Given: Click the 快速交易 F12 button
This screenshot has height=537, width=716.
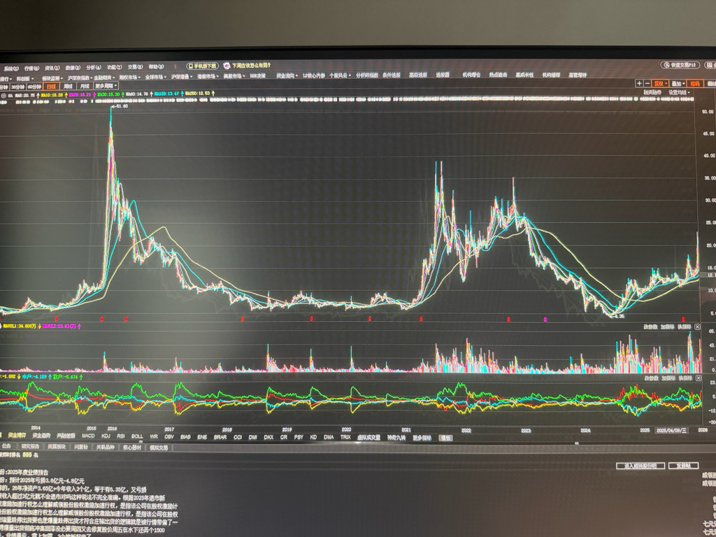Looking at the screenshot, I should (680, 65).
